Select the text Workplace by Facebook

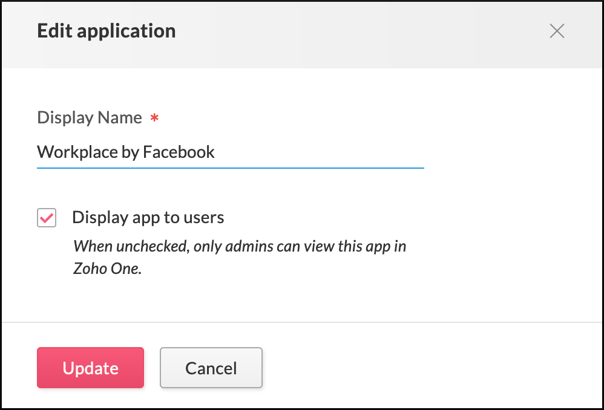[x=125, y=152]
